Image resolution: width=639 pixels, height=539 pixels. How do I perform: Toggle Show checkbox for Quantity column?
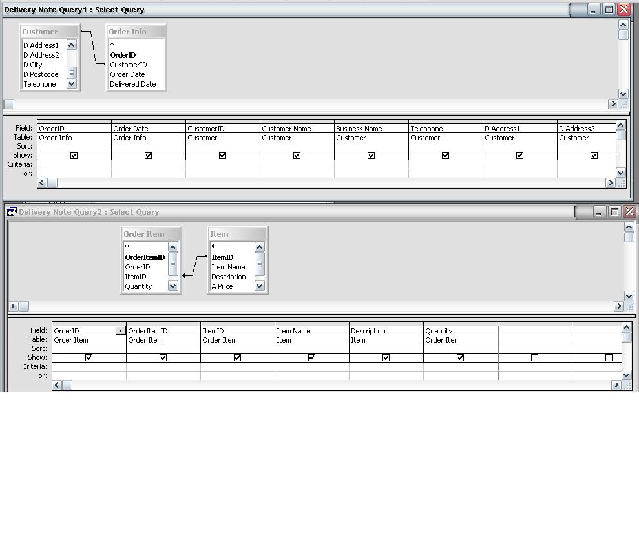[x=461, y=357]
